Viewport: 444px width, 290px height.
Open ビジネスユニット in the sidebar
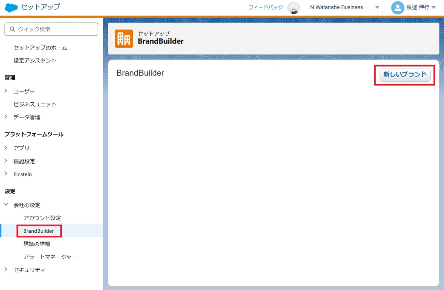35,104
